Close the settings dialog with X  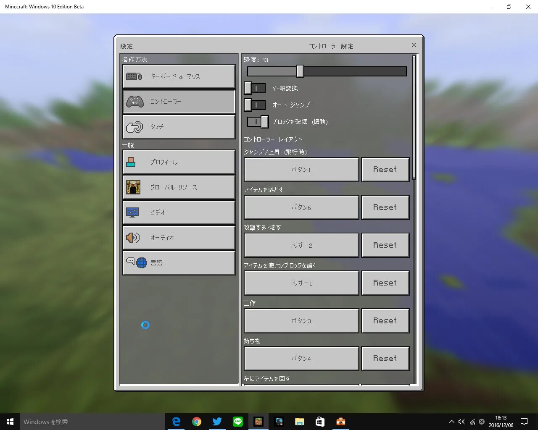click(x=414, y=45)
